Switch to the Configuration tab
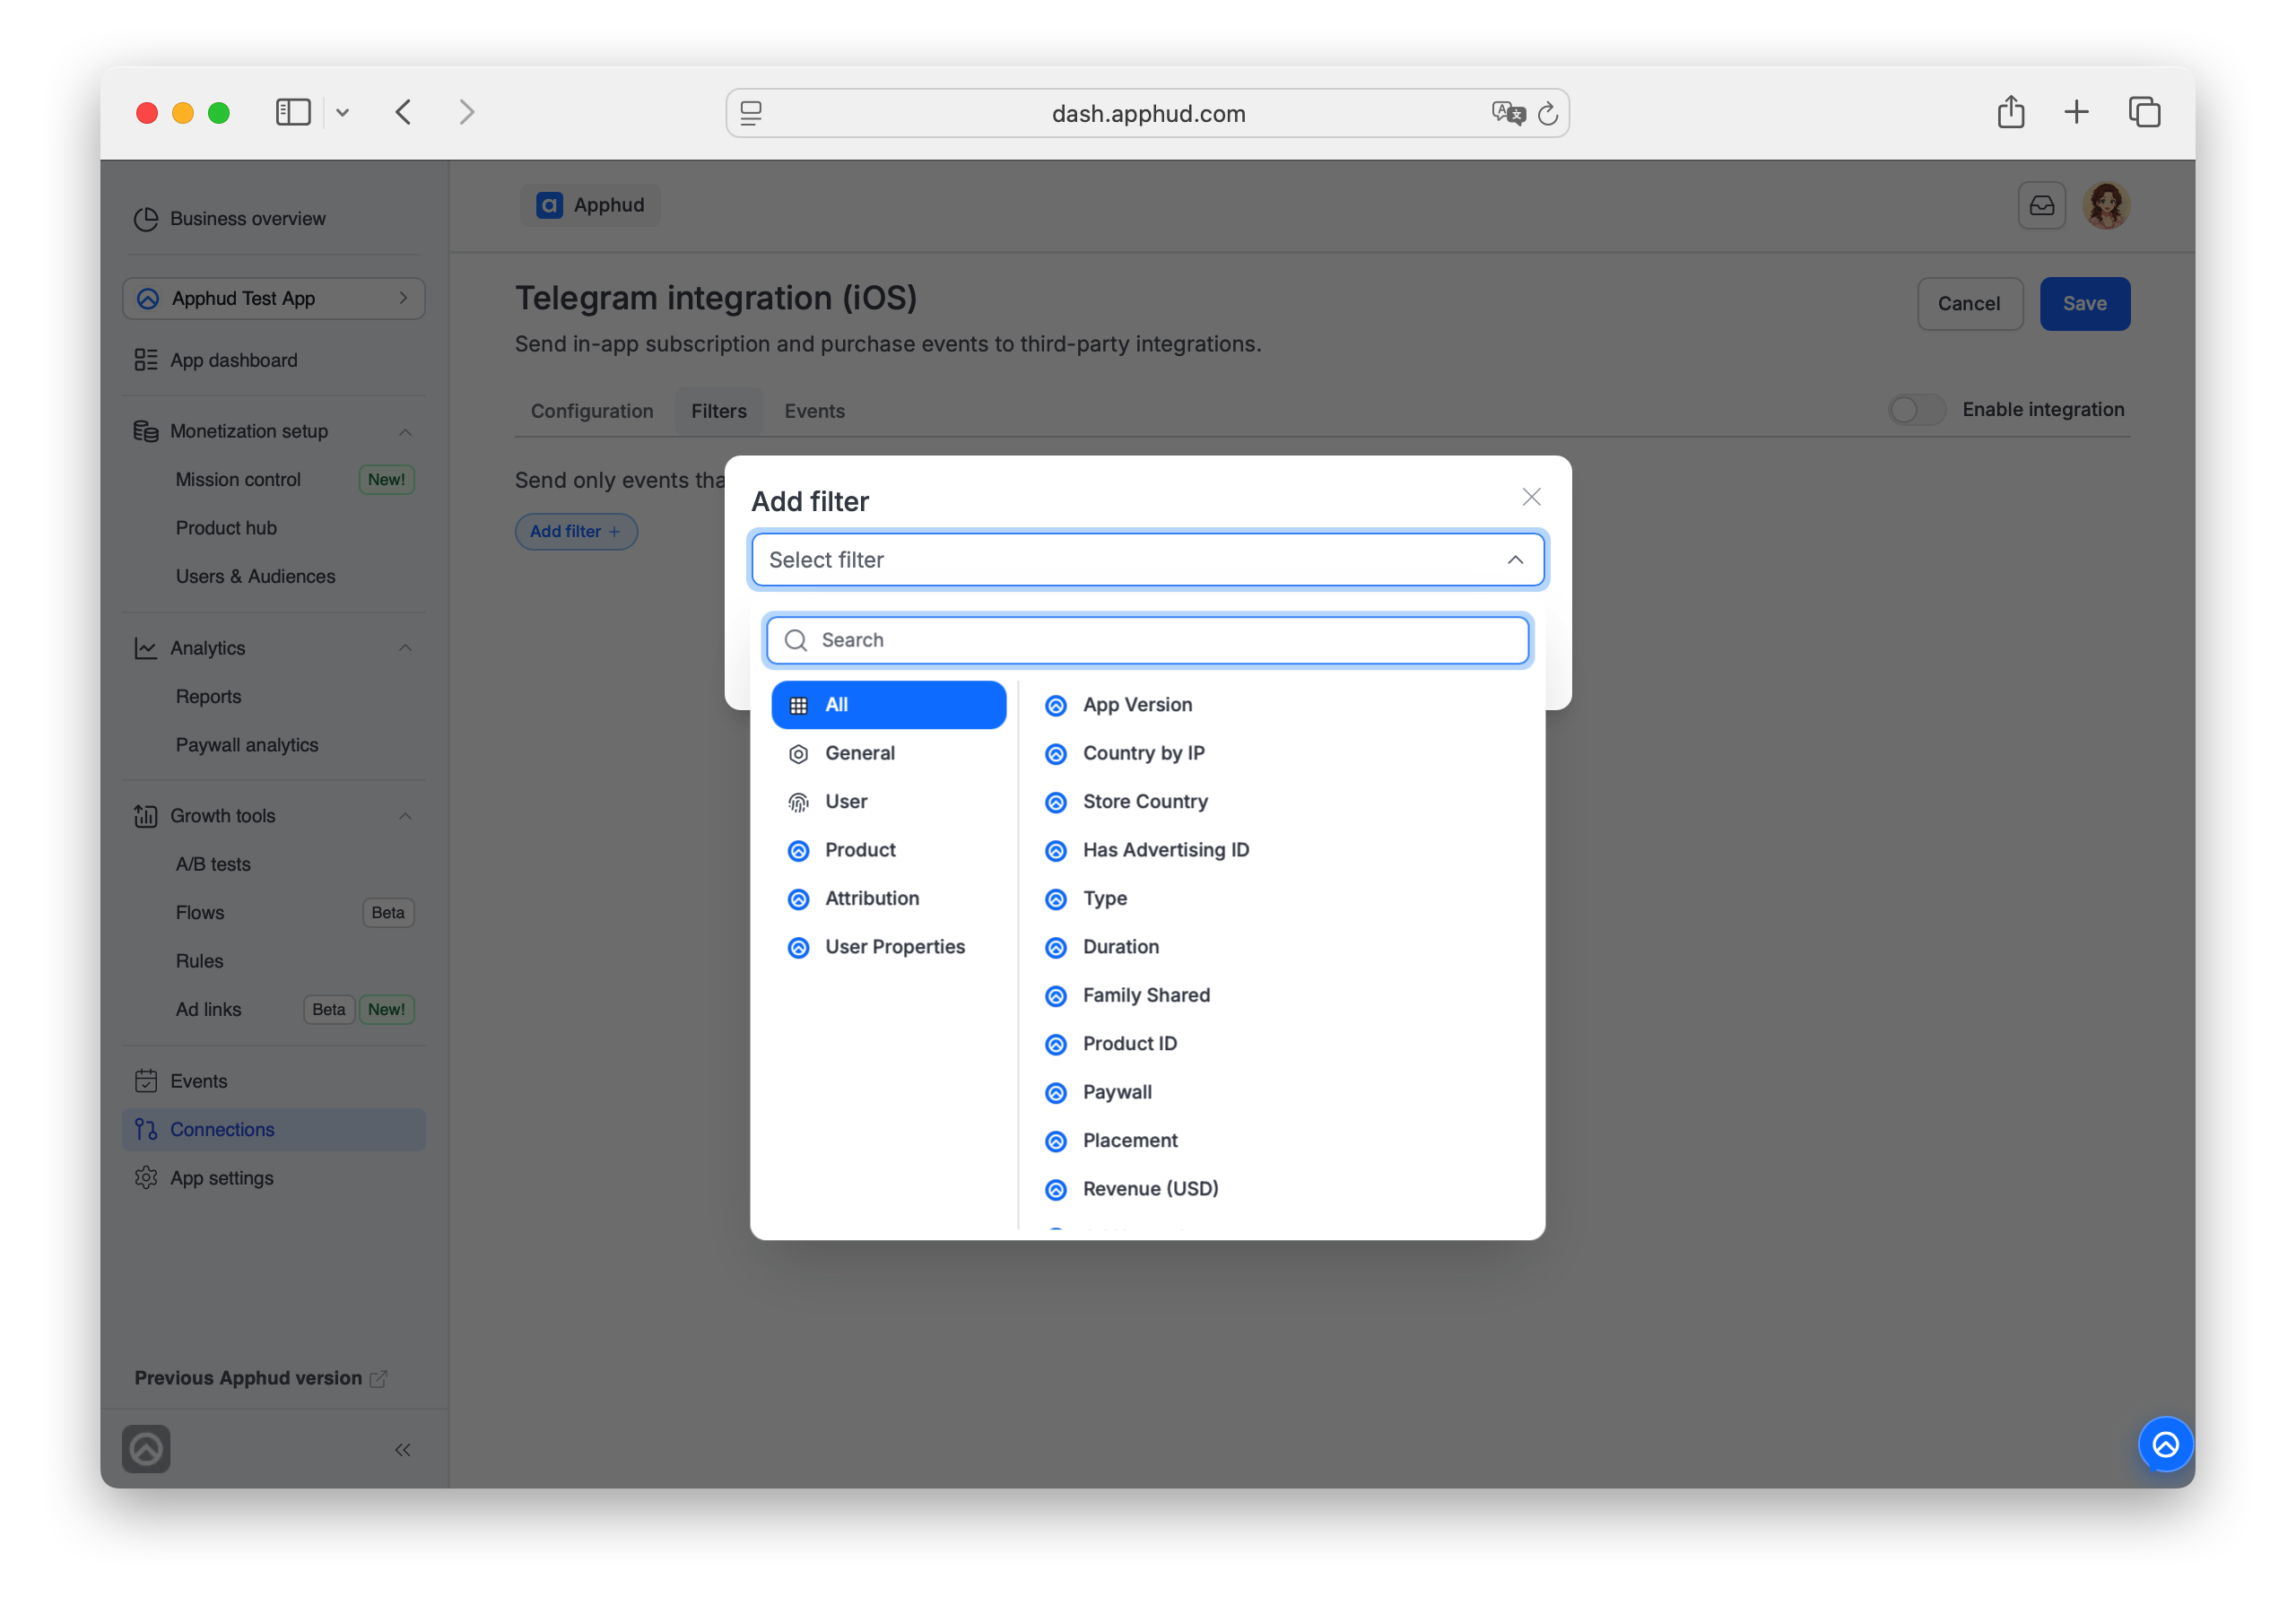Screen dimensions: 2296x1623 pos(592,411)
